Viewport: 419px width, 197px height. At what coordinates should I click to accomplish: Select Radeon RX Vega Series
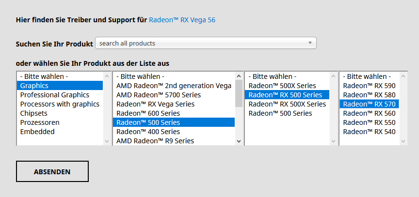155,104
